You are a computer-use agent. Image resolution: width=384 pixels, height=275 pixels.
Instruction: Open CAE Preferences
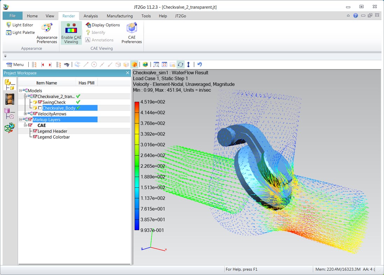(131, 32)
